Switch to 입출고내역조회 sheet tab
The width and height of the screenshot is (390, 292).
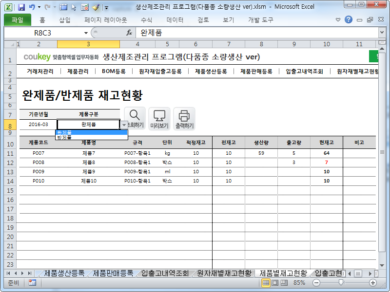[165, 274]
